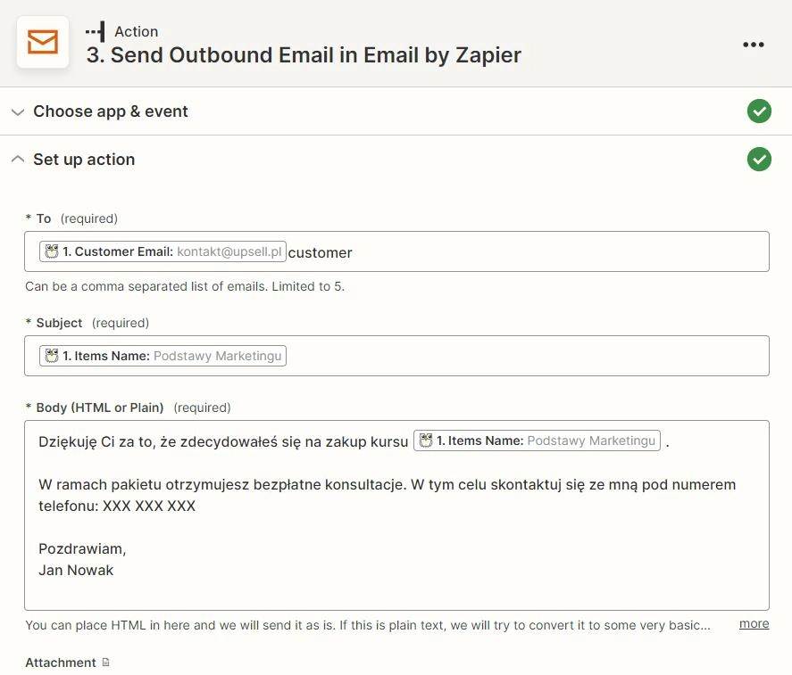Click empty area of the Subject input field

click(525, 356)
